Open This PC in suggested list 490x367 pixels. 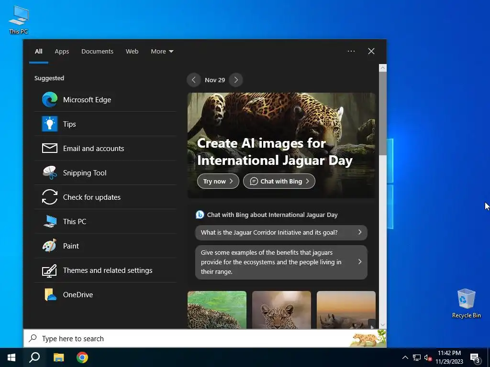coord(105,221)
